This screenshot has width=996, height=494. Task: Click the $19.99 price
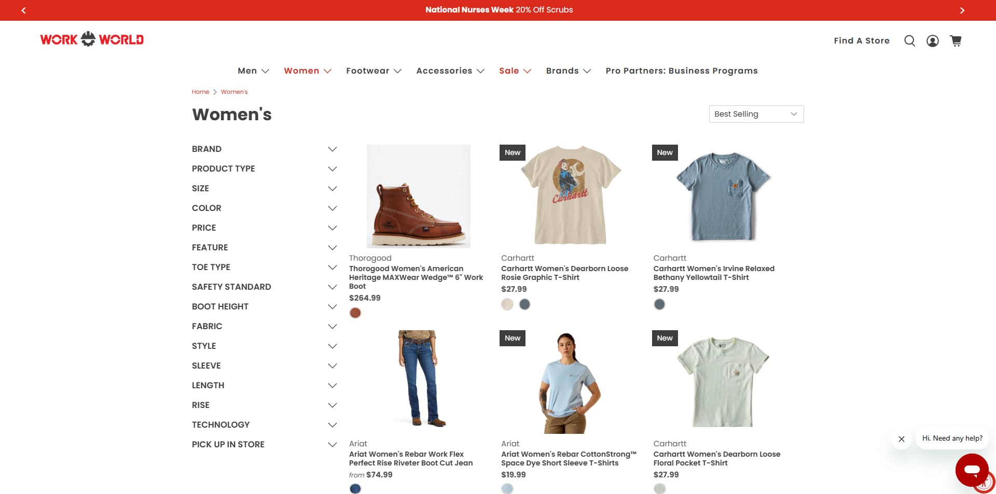pyautogui.click(x=514, y=475)
